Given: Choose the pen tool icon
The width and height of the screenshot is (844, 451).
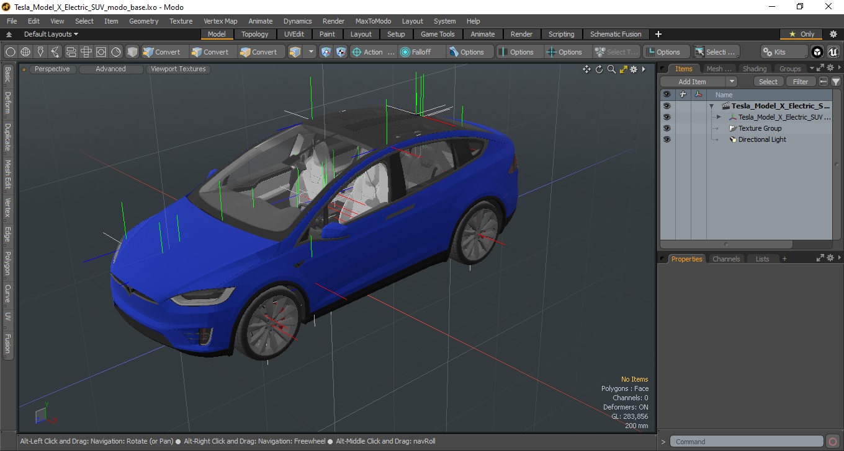Looking at the screenshot, I should tap(41, 52).
